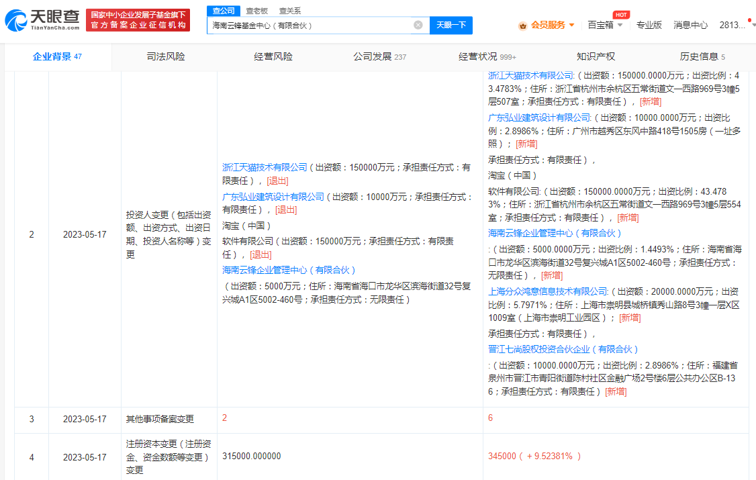The width and height of the screenshot is (756, 480).
Task: Open the account menu labeled 2813...
Action: tap(733, 25)
